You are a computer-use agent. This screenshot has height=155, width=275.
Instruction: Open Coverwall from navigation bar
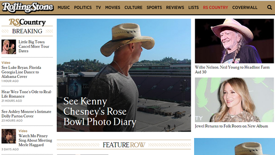245,8
